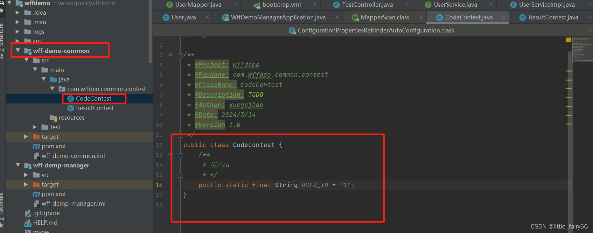Close the CodeContest.java tab

coord(504,17)
